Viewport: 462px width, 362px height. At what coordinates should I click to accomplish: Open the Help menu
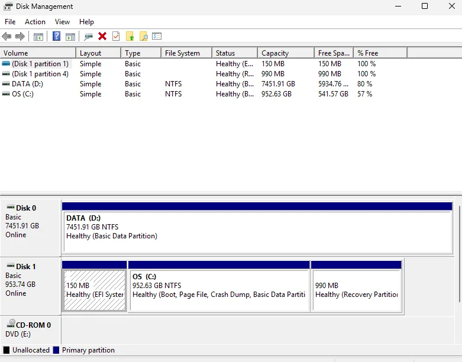click(x=86, y=22)
